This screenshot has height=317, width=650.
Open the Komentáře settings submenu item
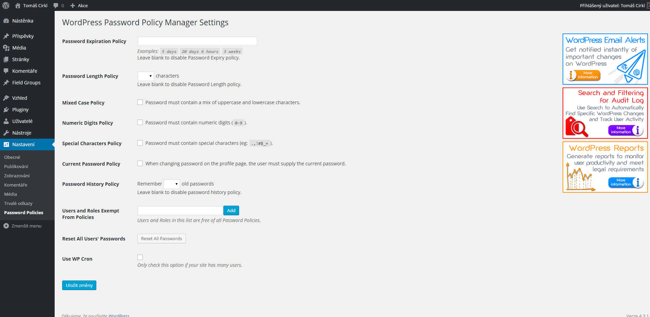click(x=15, y=185)
